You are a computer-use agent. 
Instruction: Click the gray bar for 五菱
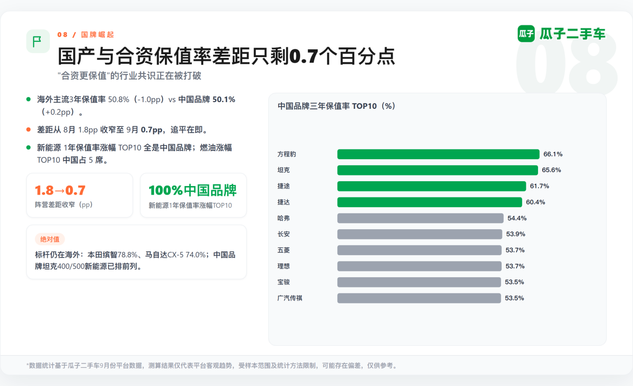[419, 250]
